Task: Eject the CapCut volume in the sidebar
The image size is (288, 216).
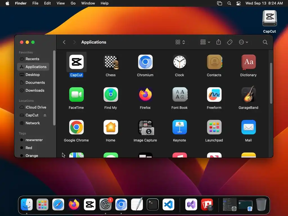Action: (45, 115)
